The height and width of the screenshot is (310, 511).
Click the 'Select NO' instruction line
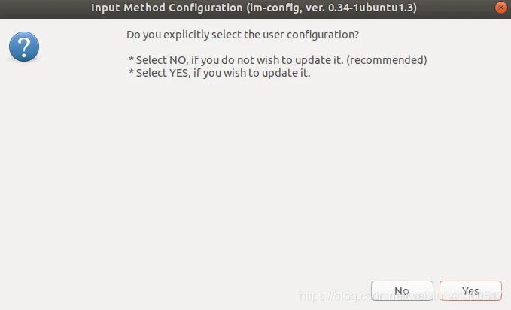tap(278, 60)
